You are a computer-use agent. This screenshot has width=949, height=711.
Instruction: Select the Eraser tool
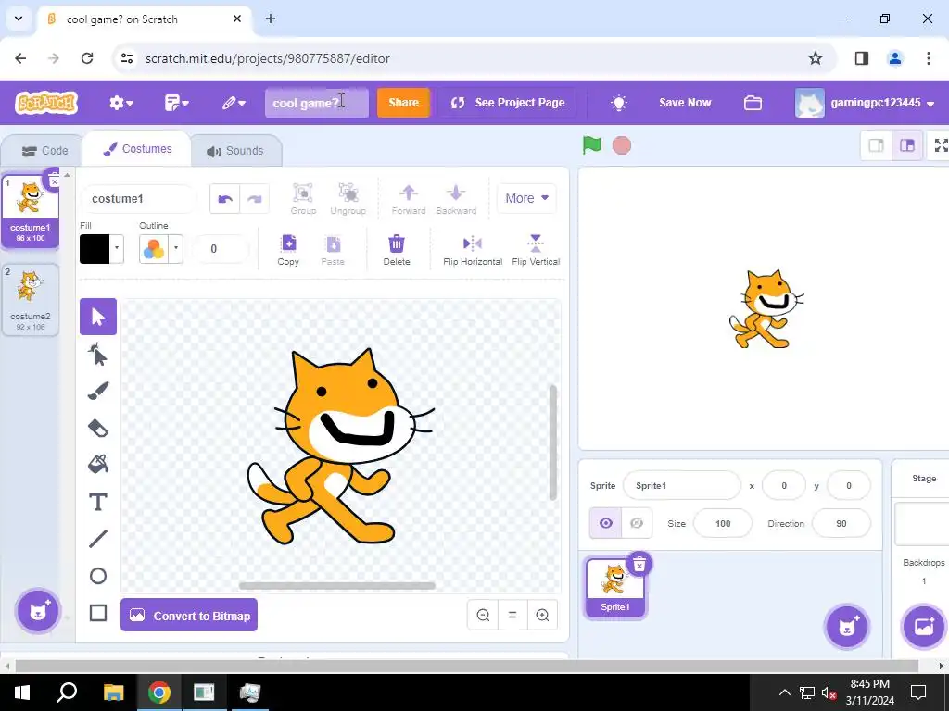(98, 428)
